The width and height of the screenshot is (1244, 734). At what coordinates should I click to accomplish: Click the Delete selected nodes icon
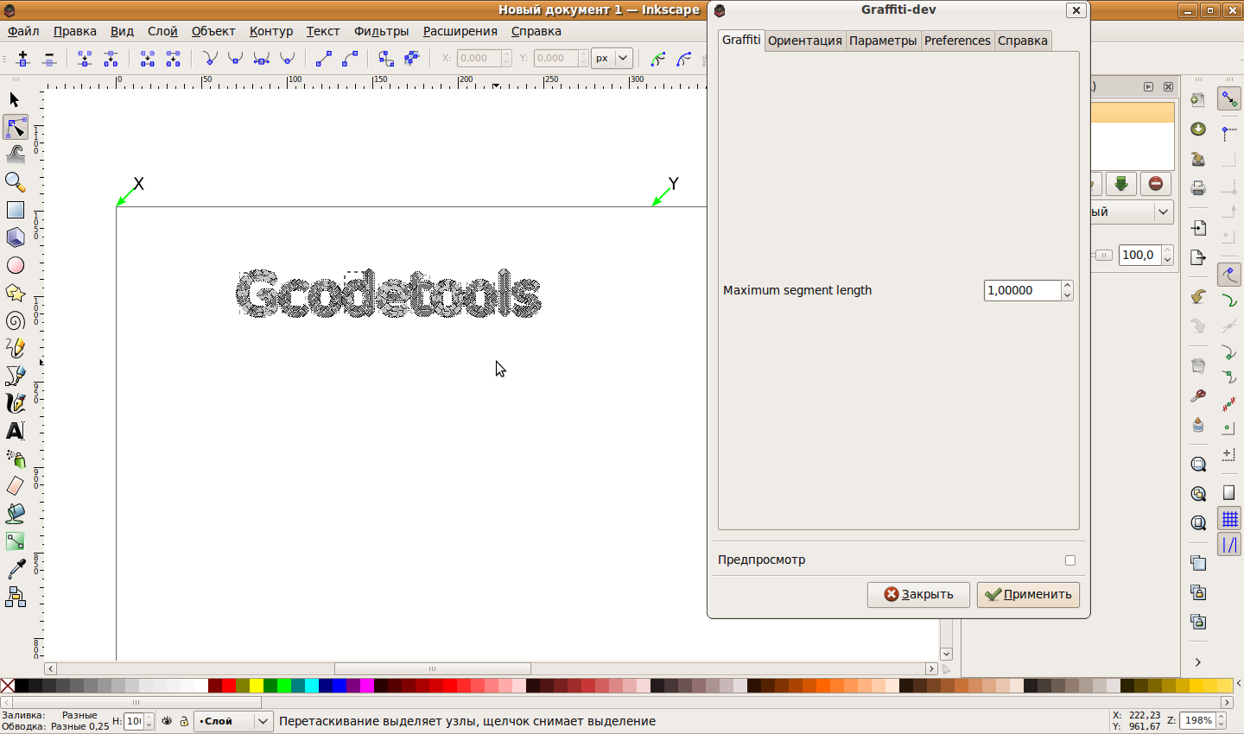(49, 59)
